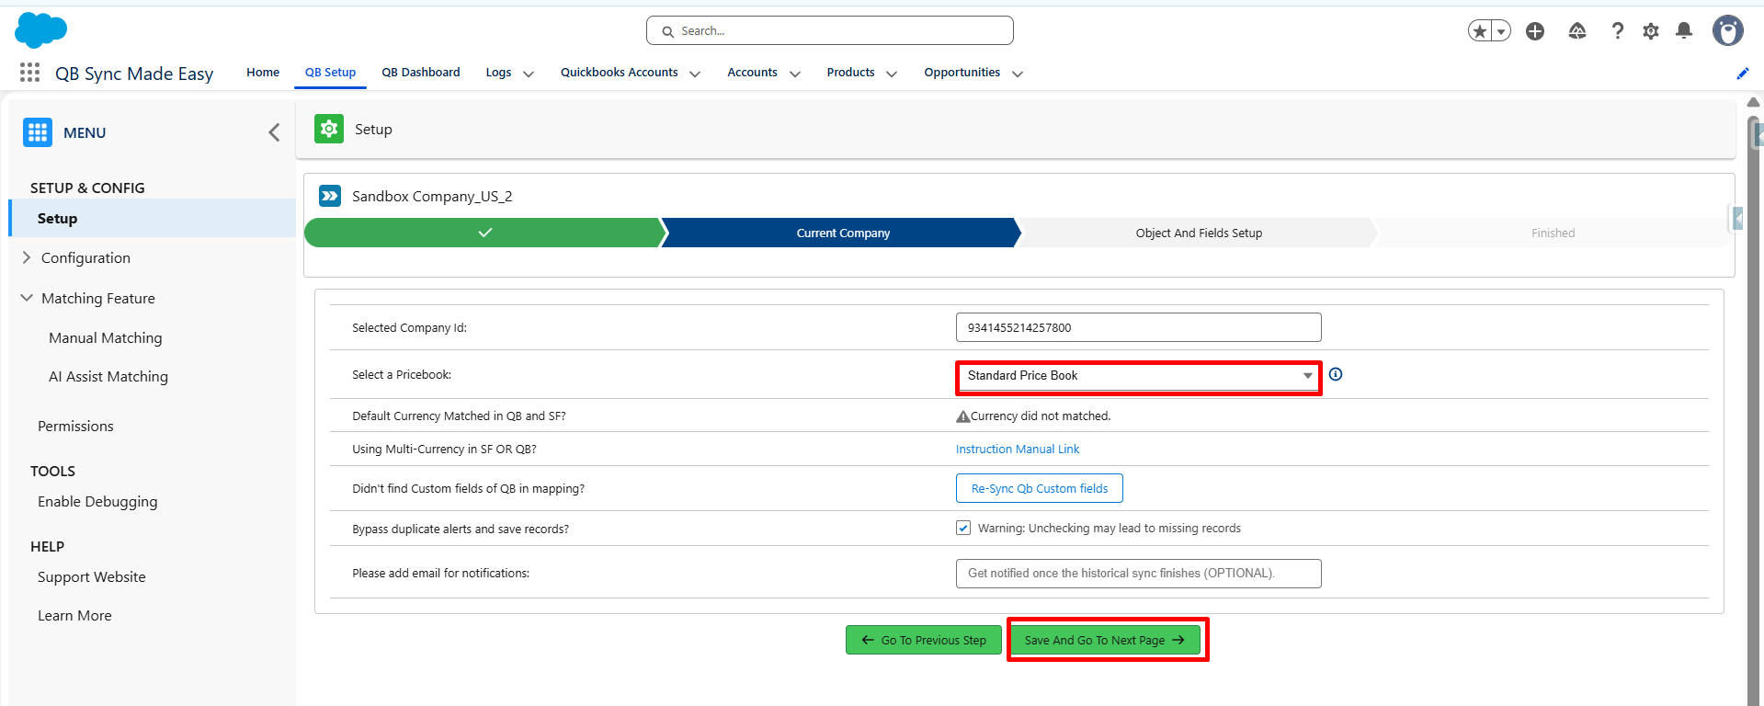This screenshot has height=706, width=1764.
Task: Click the Selected Company Id field
Action: 1139,327
